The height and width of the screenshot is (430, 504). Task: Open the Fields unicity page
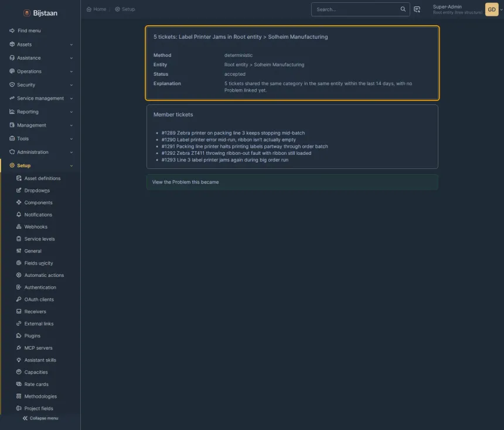(x=39, y=263)
